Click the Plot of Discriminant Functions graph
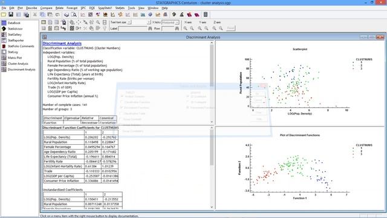 point(300,168)
